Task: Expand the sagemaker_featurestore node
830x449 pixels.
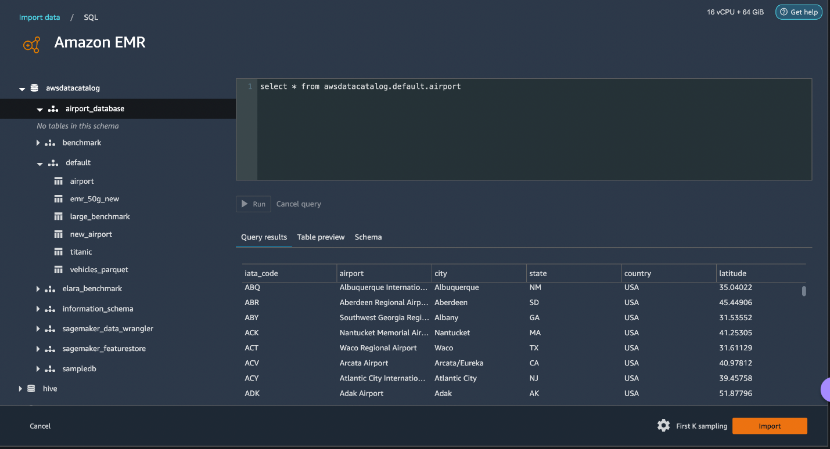Action: pyautogui.click(x=38, y=349)
